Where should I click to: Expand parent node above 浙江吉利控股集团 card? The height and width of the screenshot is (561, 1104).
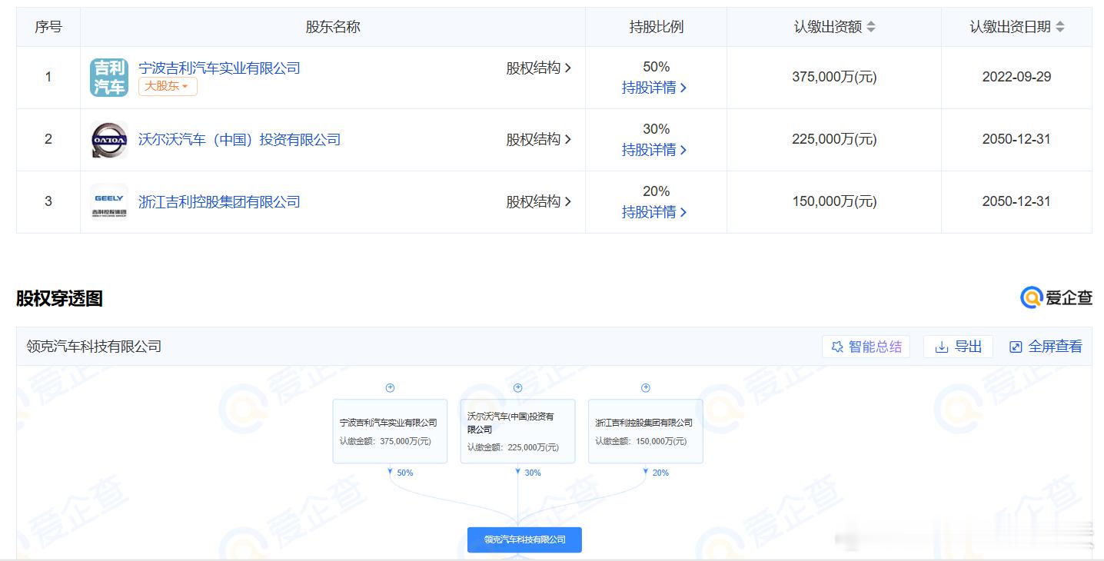pyautogui.click(x=646, y=388)
